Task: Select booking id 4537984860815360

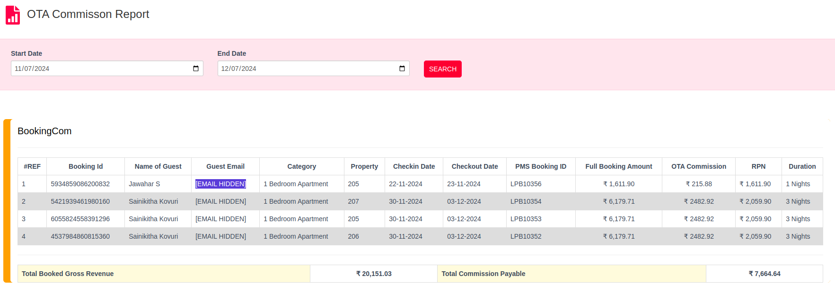Action: [x=80, y=236]
